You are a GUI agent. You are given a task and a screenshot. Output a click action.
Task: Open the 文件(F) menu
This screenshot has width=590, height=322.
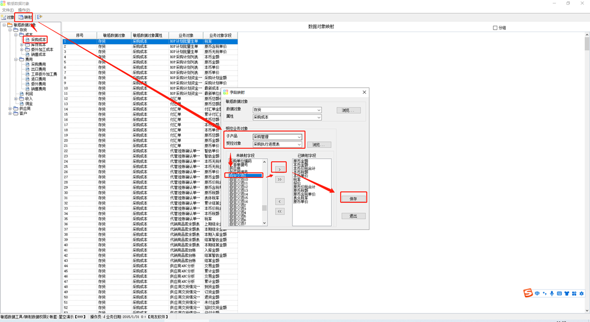point(8,10)
